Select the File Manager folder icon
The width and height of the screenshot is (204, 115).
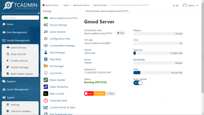[46, 66]
